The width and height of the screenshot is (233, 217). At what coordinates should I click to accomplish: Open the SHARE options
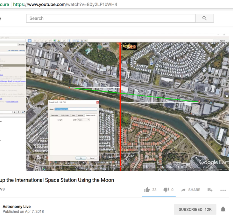click(x=191, y=190)
